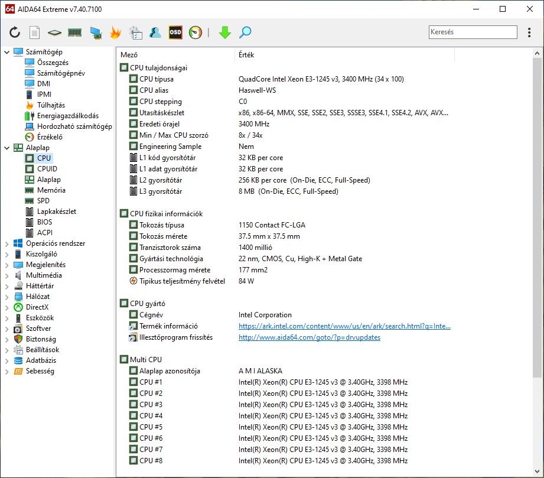
Task: Open the user accounts toolbar icon
Action: tap(155, 32)
